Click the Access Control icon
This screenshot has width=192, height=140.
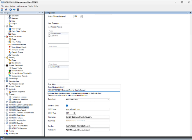pyautogui.click(x=7, y=86)
